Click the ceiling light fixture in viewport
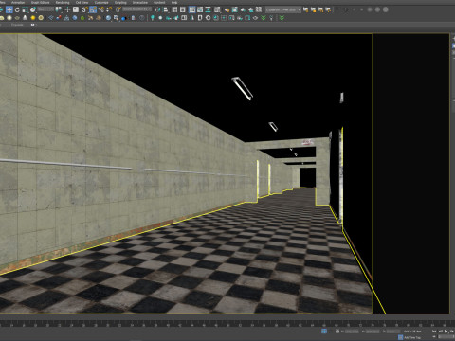Screen dimensions: 455x341 coord(243,88)
